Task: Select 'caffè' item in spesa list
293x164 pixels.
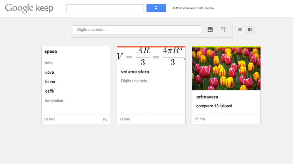Action: click(50, 91)
